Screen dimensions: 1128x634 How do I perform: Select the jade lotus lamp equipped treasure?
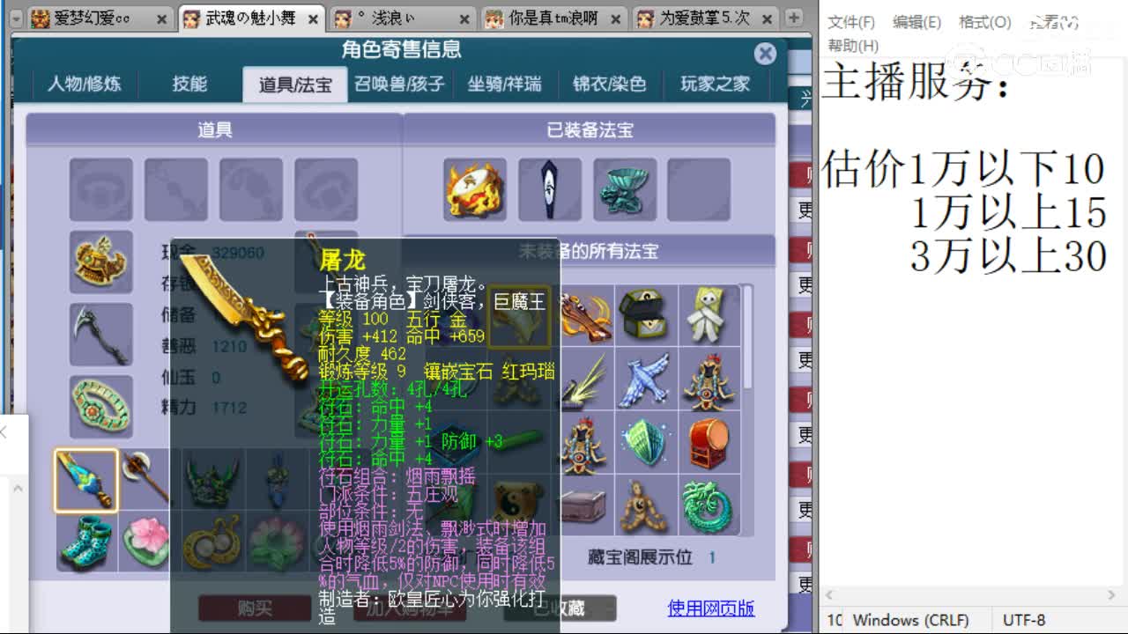point(625,189)
